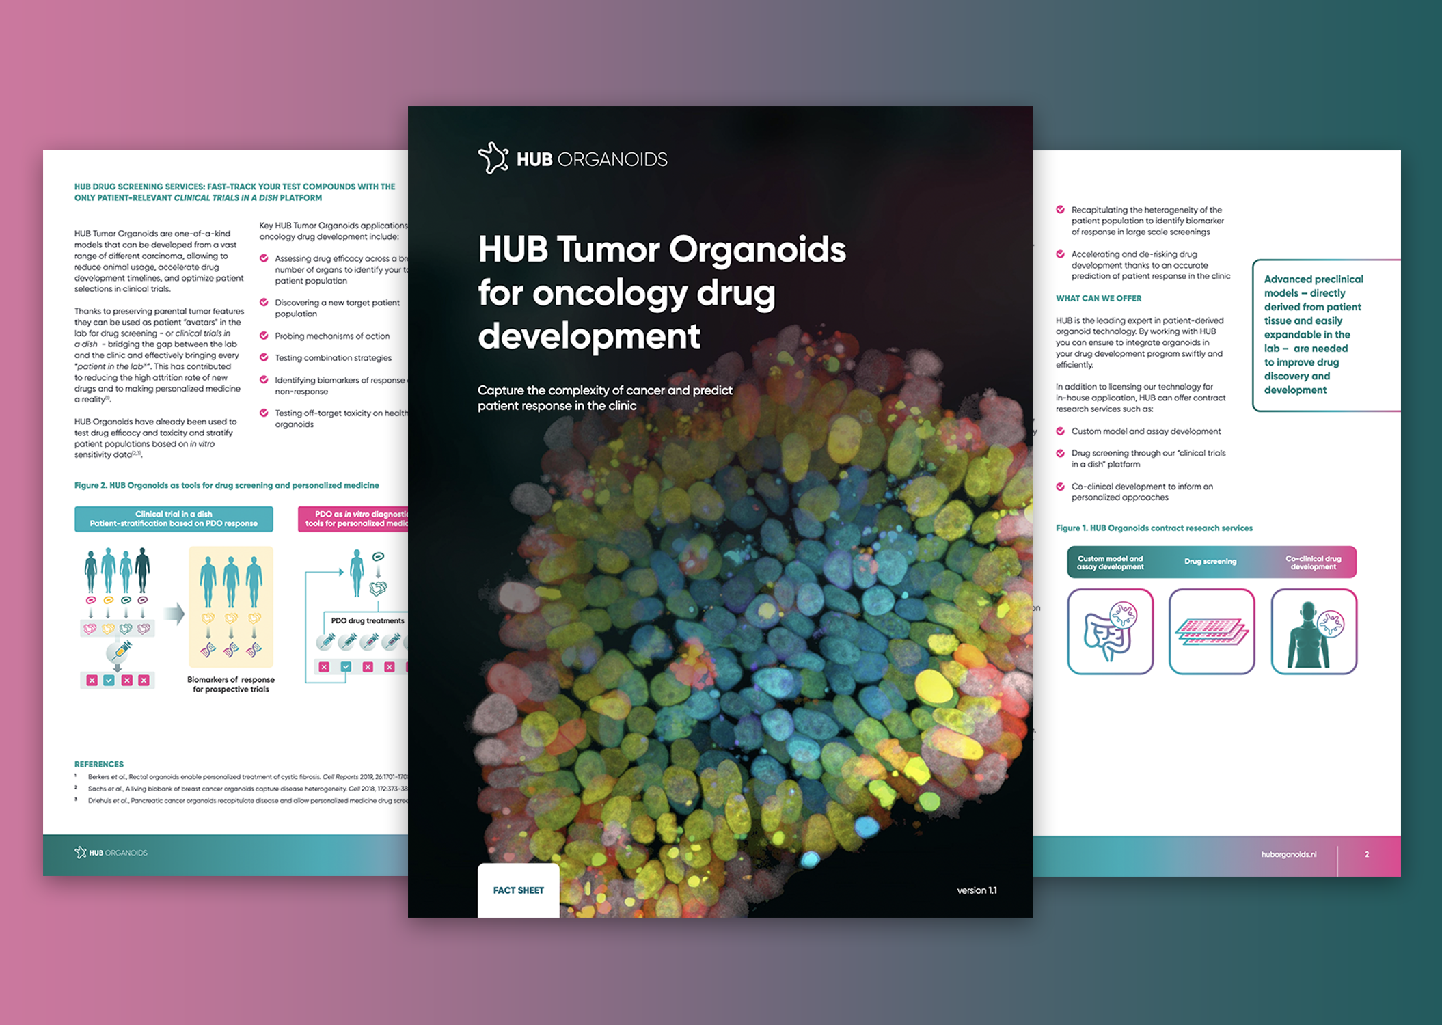Click the 'WHAT CAN WE OFFER' heading
The width and height of the screenshot is (1442, 1025).
coord(1098,298)
